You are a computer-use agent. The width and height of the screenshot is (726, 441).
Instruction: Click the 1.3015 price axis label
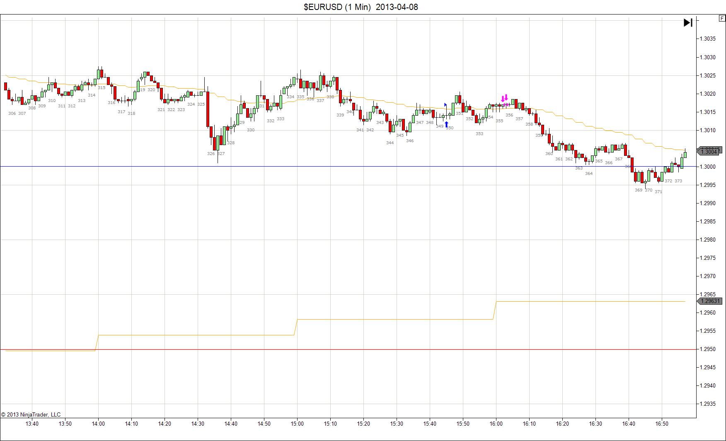tap(708, 112)
